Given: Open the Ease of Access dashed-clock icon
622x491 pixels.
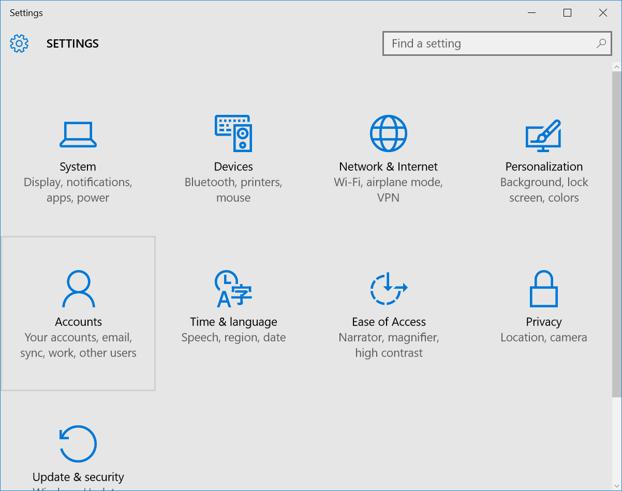Looking at the screenshot, I should tap(389, 288).
